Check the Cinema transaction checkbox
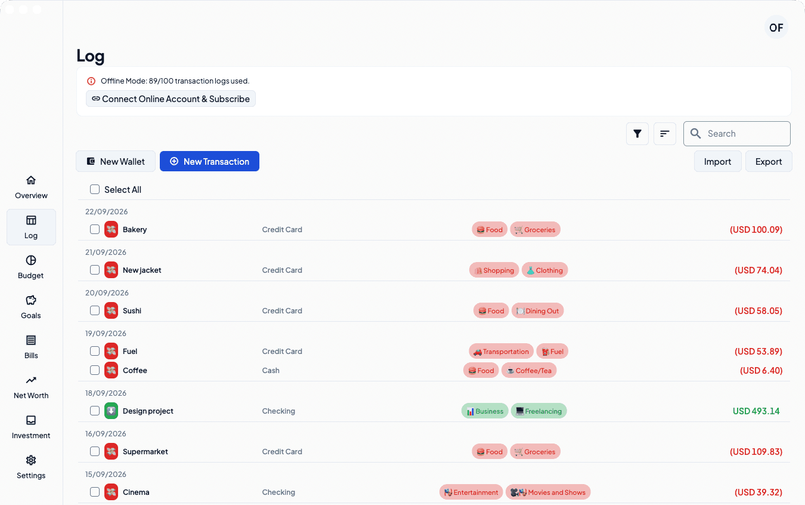The image size is (805, 505). click(95, 492)
